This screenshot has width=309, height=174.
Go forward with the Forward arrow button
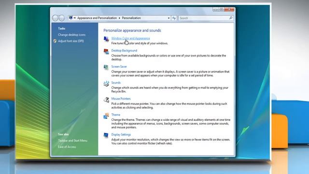point(62,18)
